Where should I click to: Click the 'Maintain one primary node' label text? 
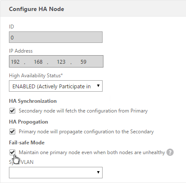coord(92,152)
